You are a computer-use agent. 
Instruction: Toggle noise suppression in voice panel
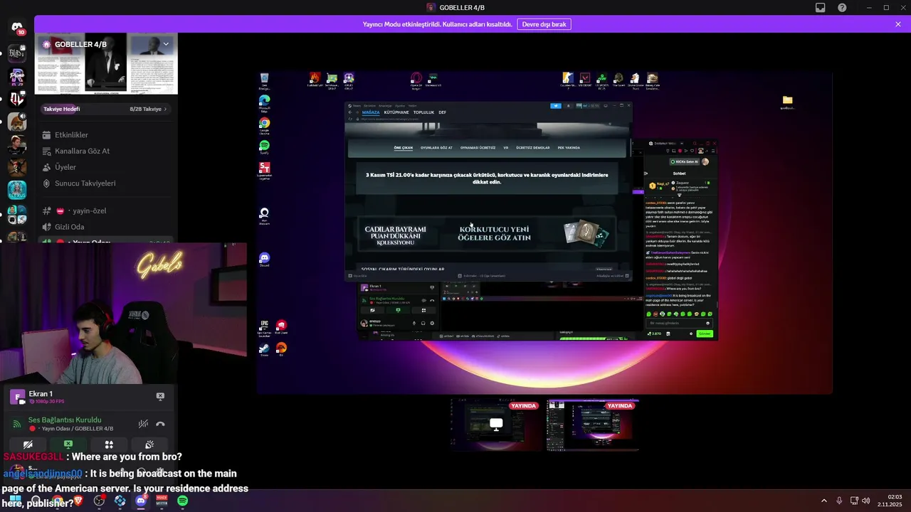(143, 424)
